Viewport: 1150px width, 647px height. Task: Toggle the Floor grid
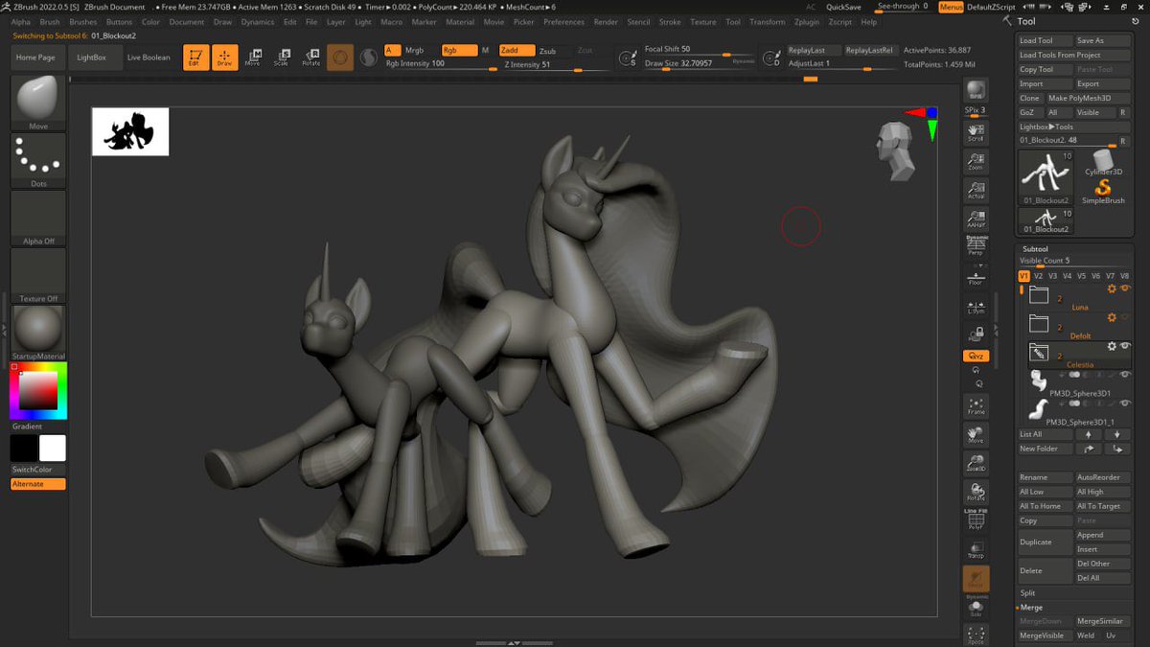(976, 276)
